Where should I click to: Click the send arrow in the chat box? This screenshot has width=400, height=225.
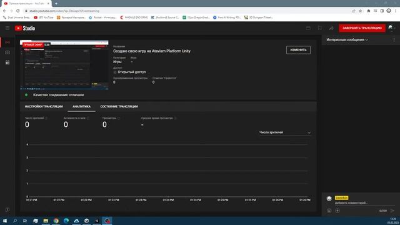click(x=392, y=211)
